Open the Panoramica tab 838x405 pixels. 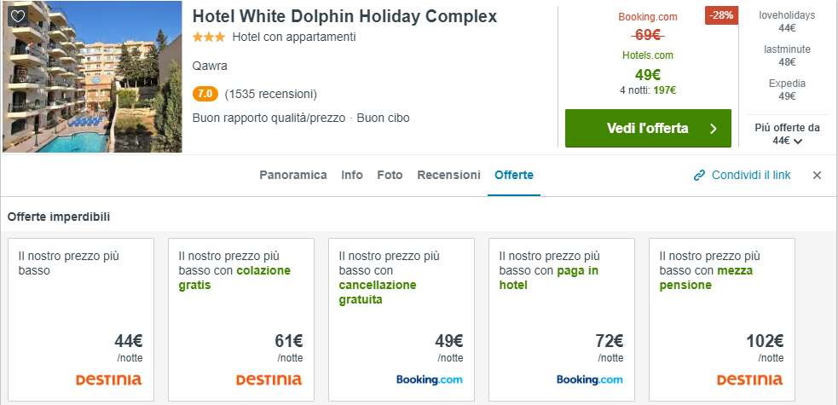tap(293, 175)
